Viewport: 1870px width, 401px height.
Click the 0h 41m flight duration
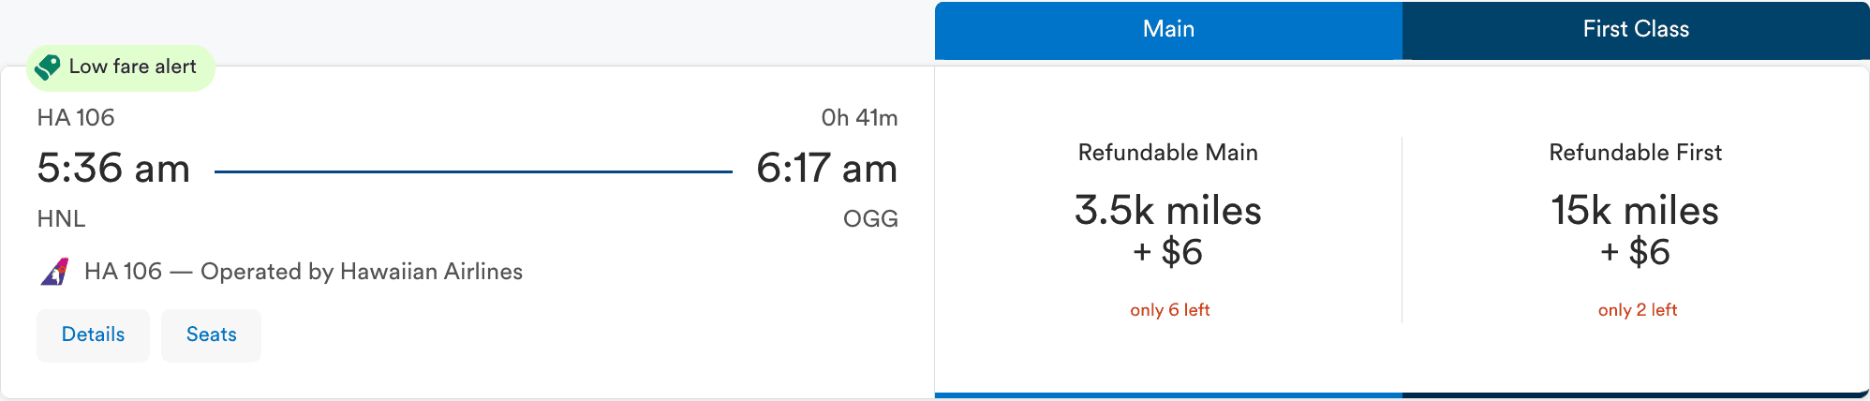click(x=859, y=117)
